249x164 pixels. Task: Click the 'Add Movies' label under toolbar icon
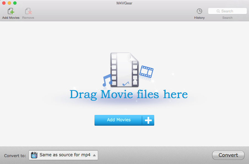click(x=11, y=18)
